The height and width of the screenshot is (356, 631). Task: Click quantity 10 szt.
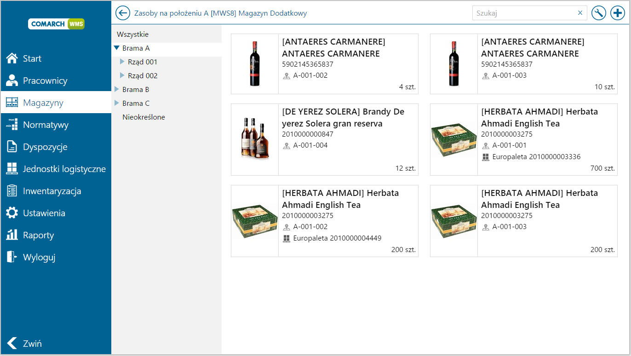pyautogui.click(x=605, y=87)
